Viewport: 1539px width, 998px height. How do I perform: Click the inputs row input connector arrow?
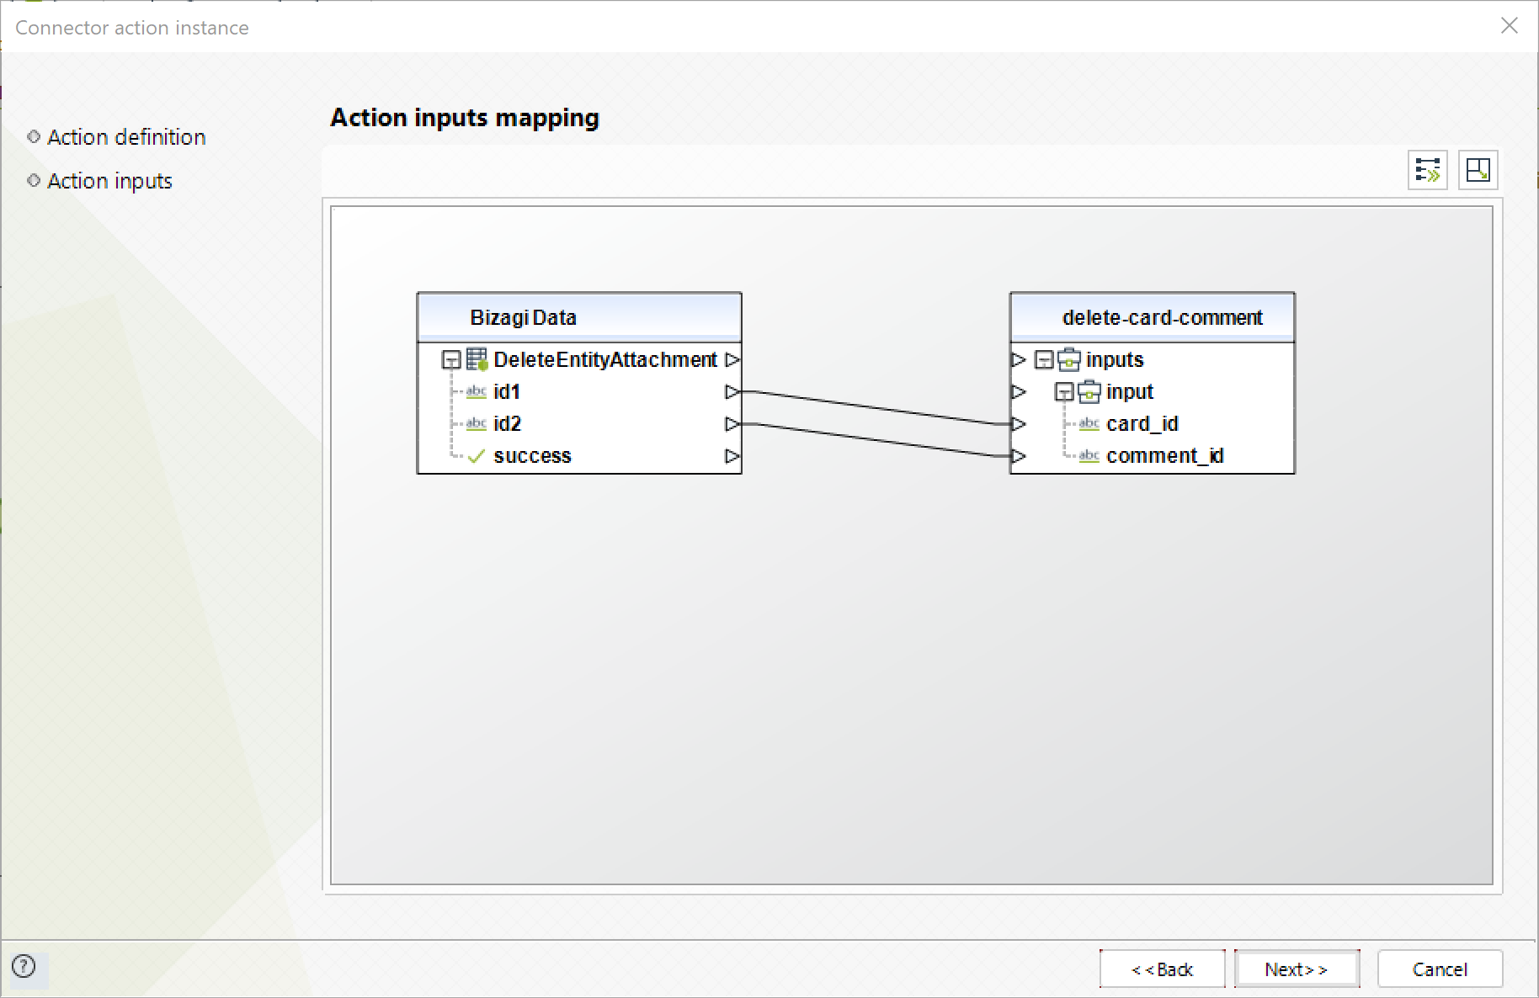[x=1019, y=360]
